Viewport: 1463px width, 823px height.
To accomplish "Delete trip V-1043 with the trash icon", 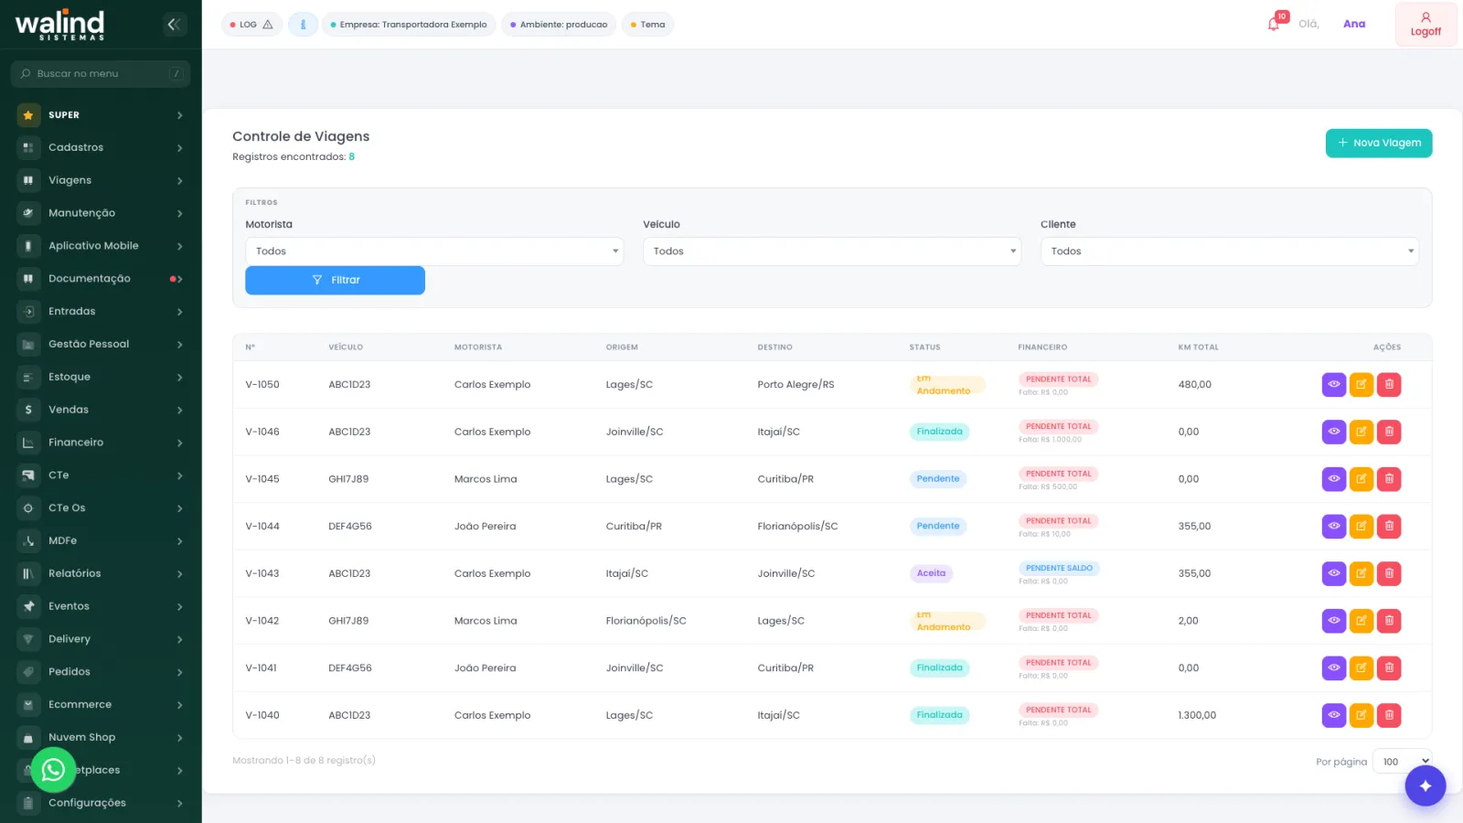I will tap(1389, 573).
